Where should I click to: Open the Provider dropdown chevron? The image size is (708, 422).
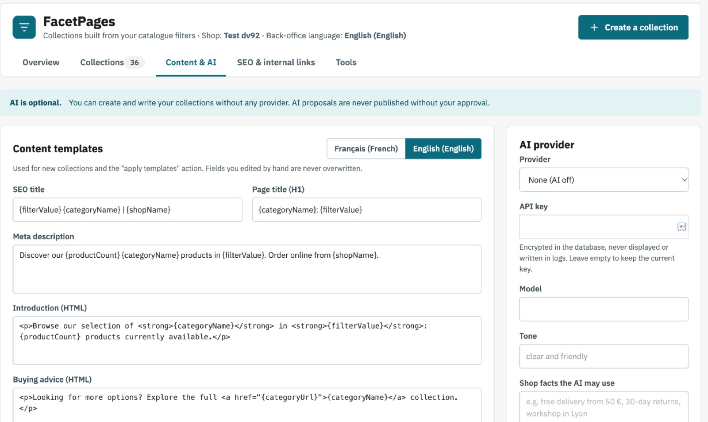pyautogui.click(x=684, y=180)
